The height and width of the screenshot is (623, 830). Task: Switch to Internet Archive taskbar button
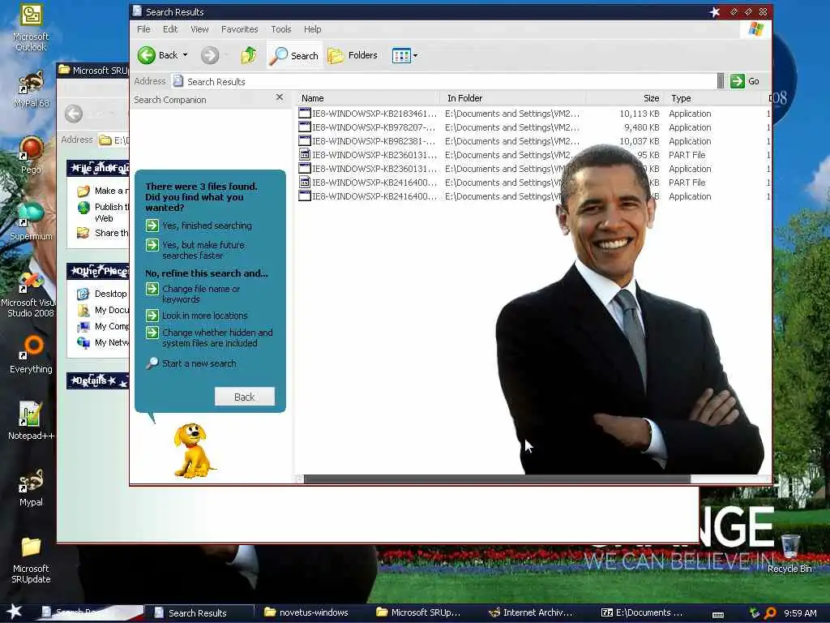pos(532,612)
